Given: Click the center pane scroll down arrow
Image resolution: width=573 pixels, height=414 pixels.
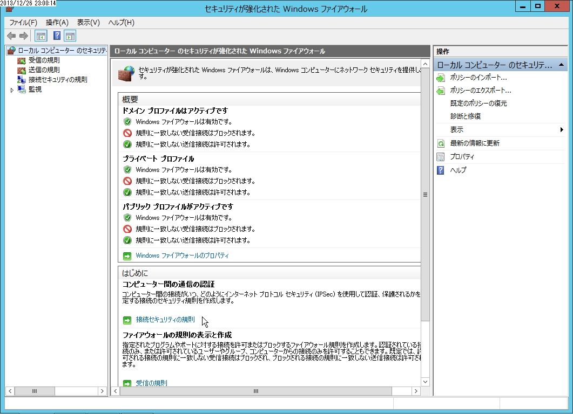Looking at the screenshot, I should pyautogui.click(x=425, y=382).
